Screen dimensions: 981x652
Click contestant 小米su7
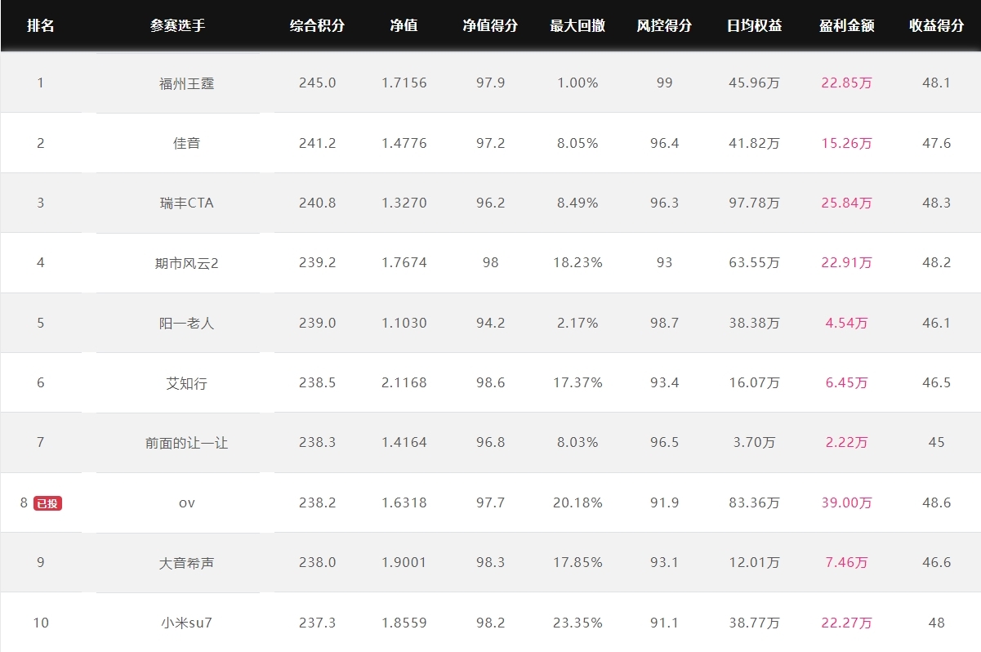[187, 623]
